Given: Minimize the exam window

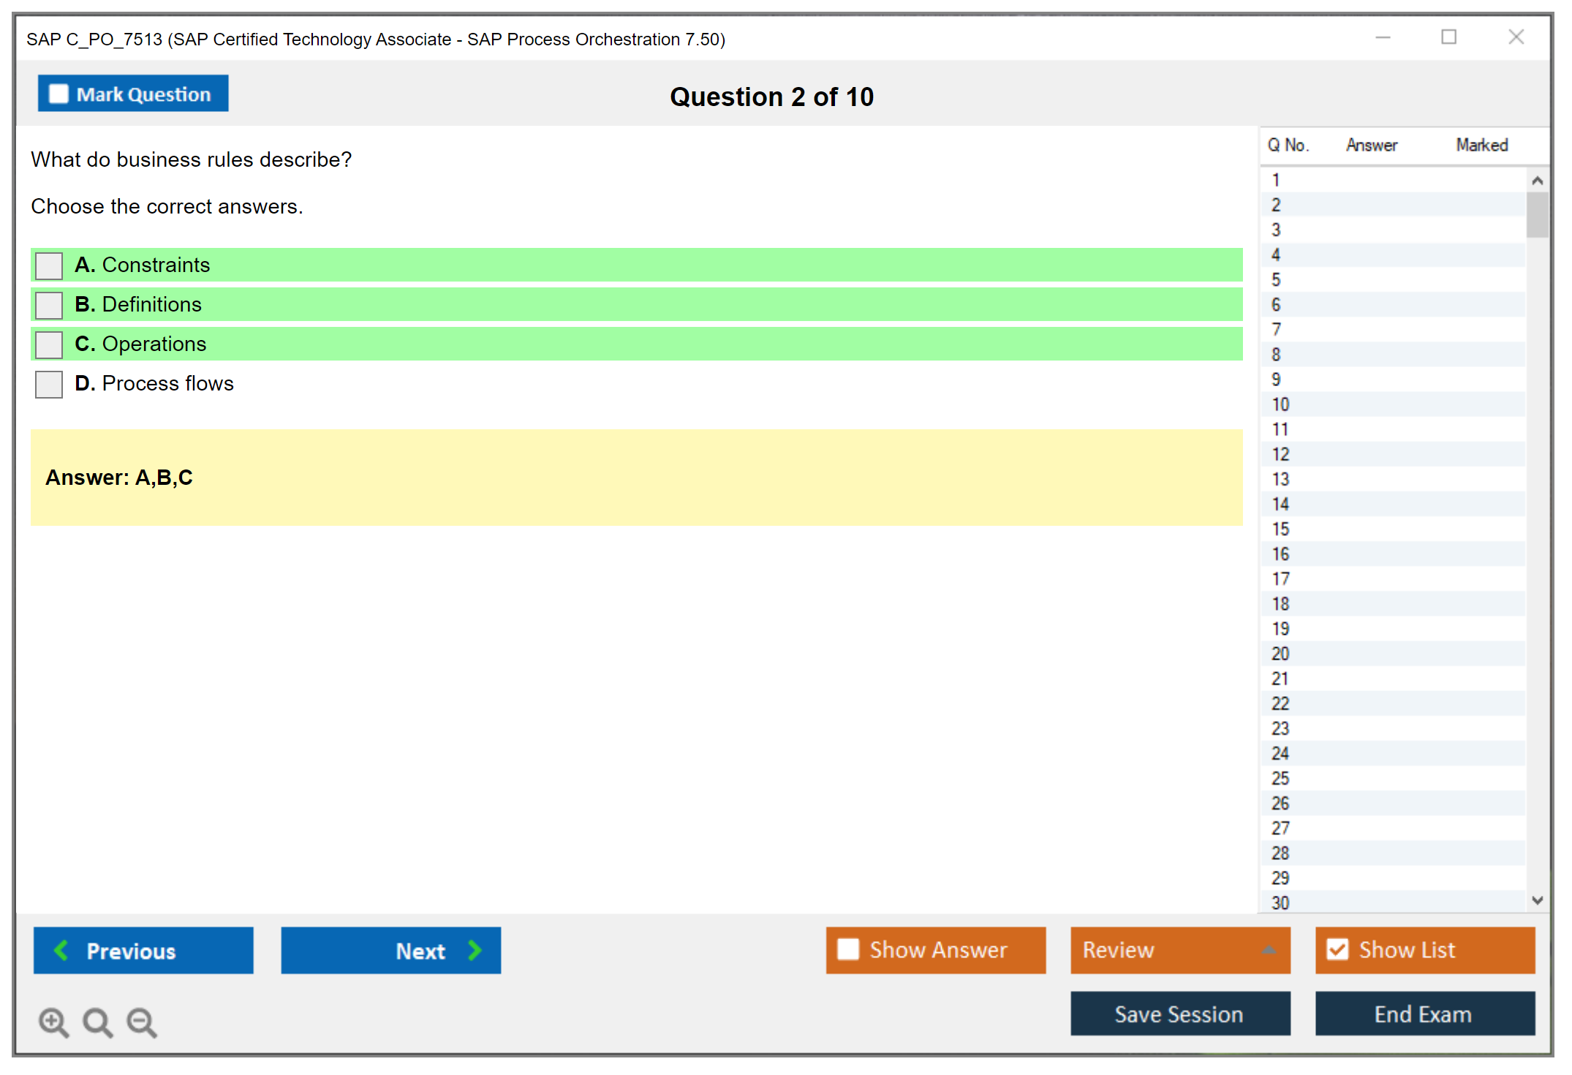Looking at the screenshot, I should [1383, 37].
